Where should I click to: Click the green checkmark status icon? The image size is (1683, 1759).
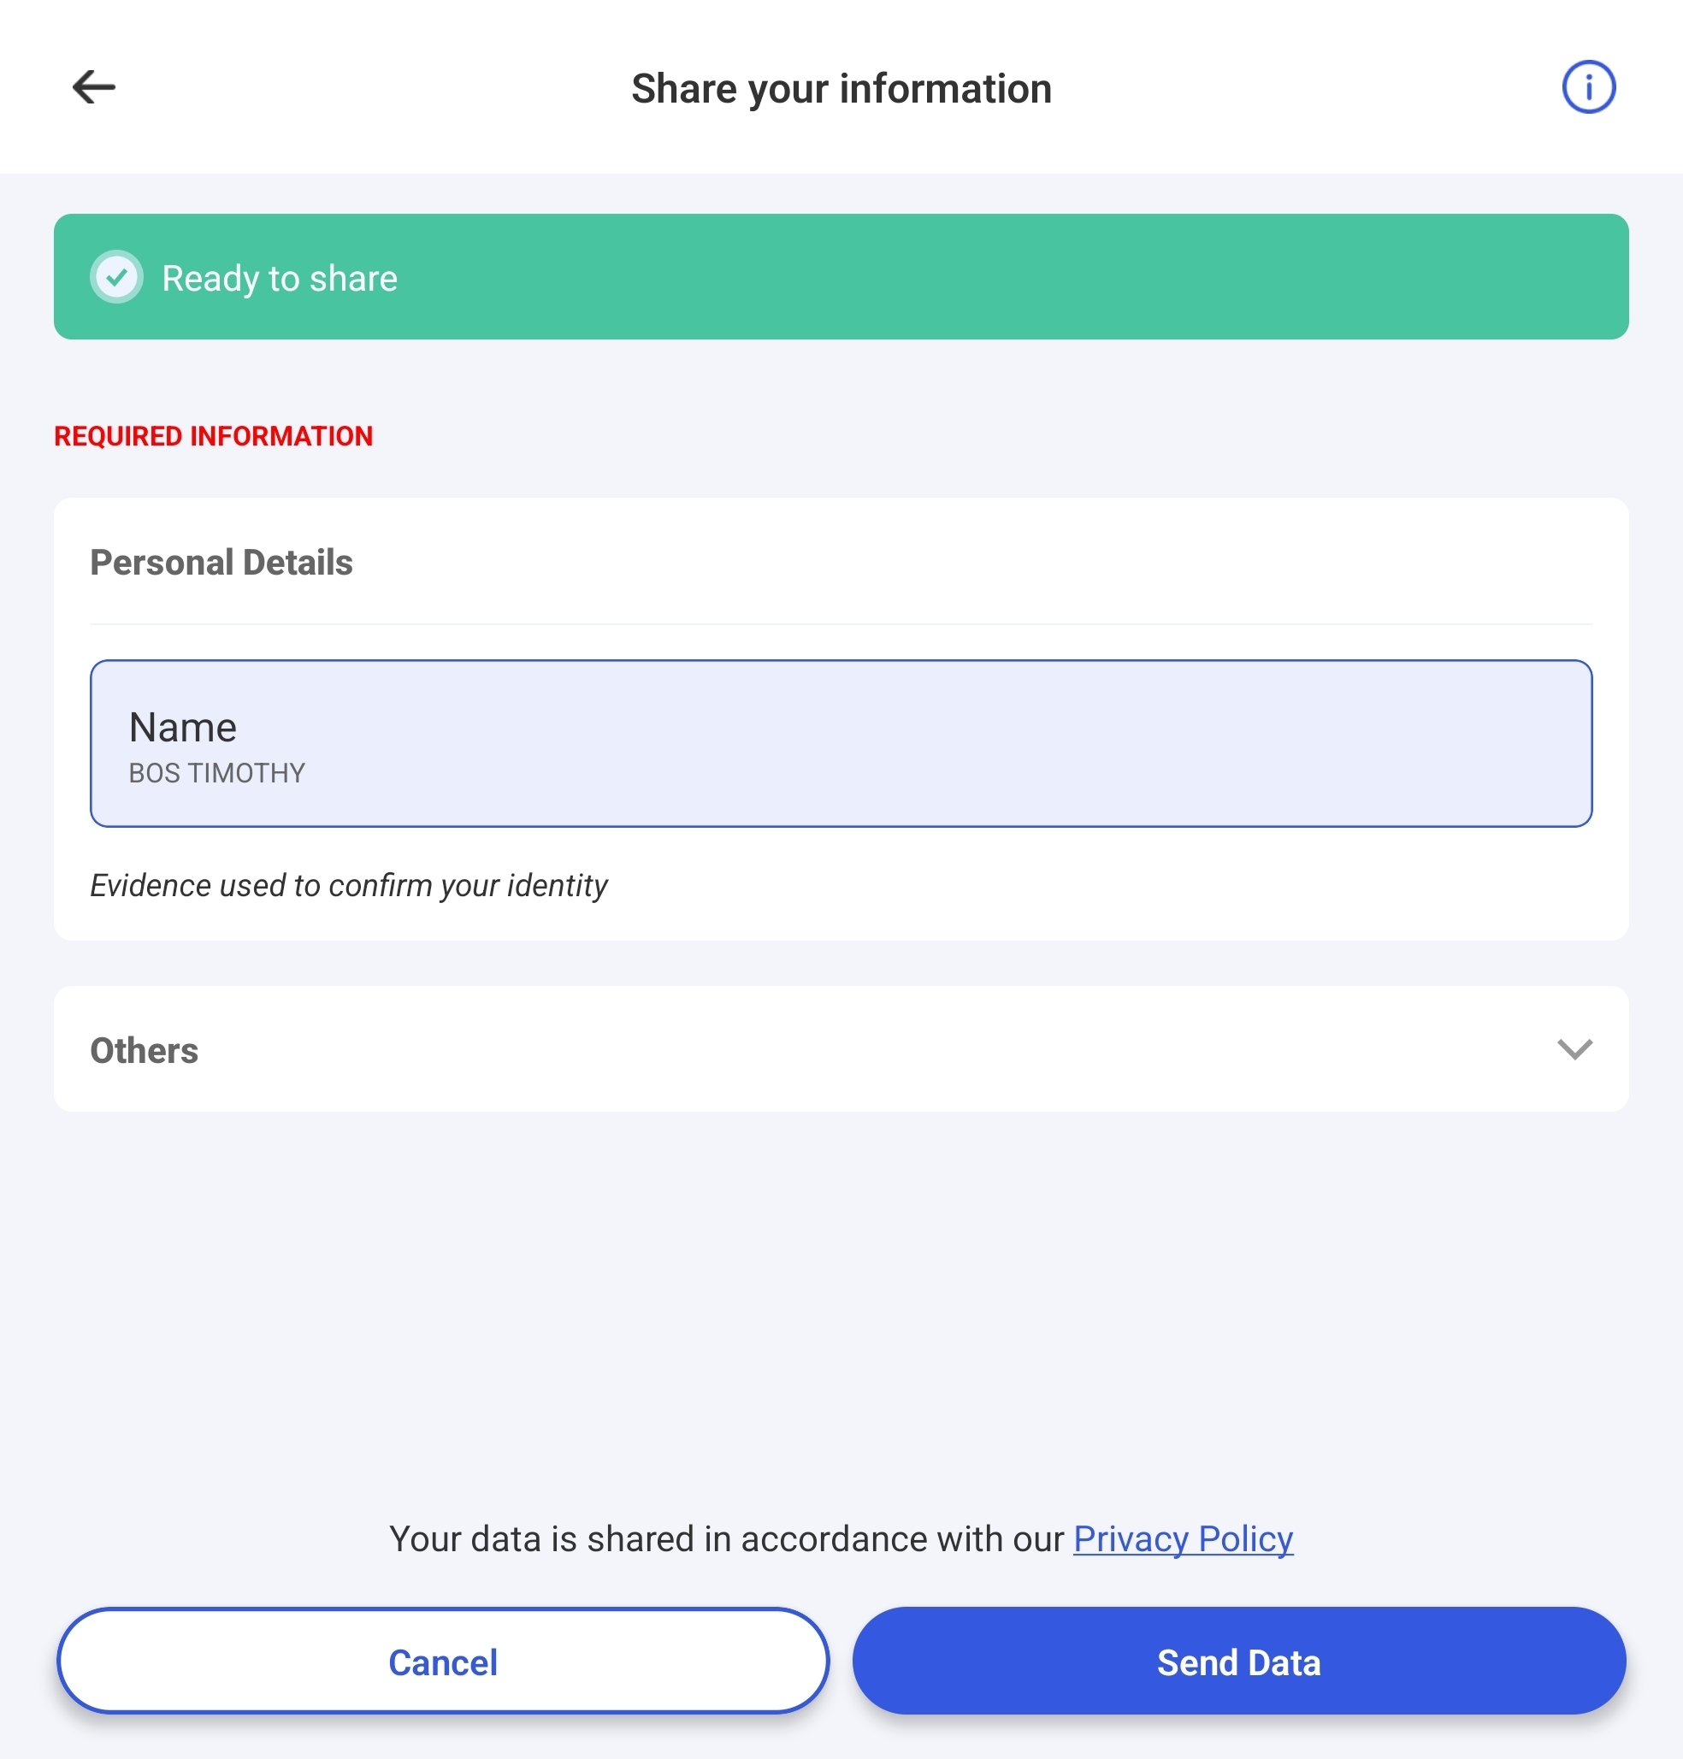[x=116, y=277]
